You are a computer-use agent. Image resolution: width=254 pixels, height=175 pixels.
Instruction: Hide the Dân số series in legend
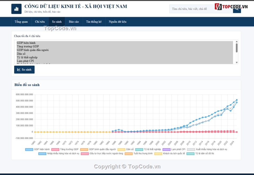coord(126,149)
